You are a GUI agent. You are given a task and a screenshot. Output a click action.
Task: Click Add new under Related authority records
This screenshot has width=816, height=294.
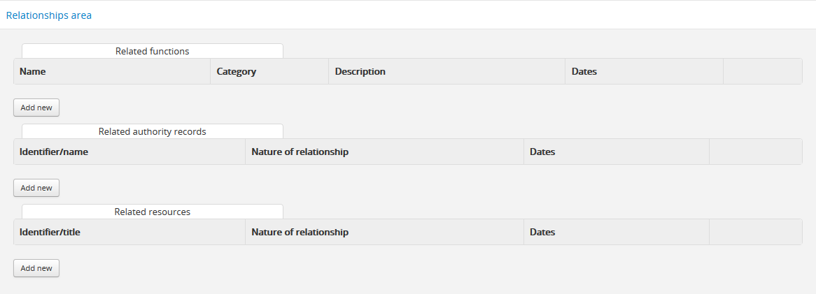[x=36, y=188]
